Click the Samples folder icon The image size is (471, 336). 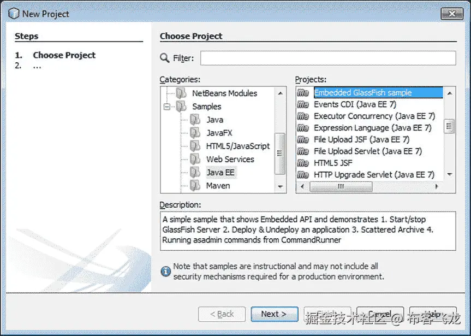[x=181, y=107]
